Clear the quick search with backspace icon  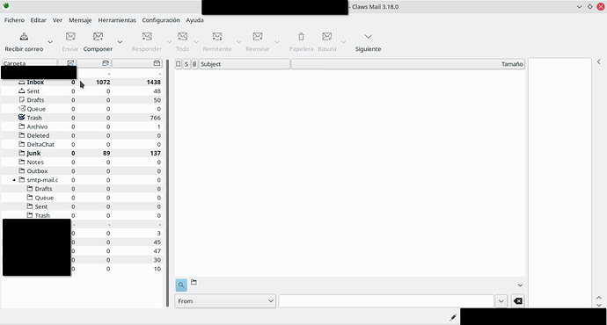point(518,301)
